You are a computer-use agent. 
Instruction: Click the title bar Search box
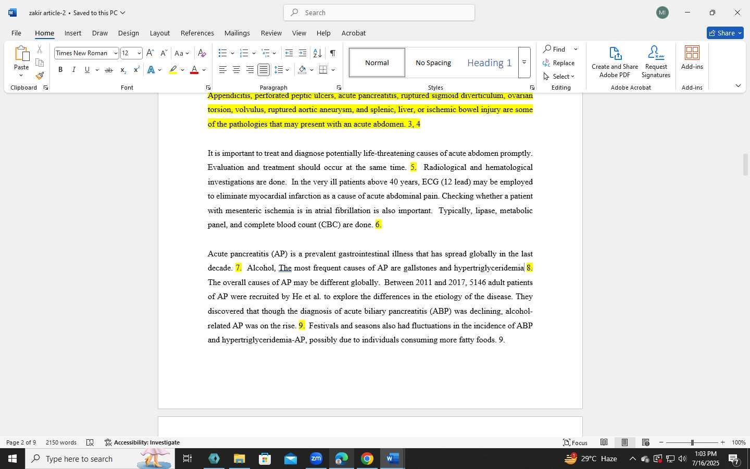(x=379, y=13)
